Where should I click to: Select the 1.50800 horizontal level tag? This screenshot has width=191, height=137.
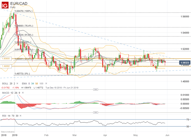click(x=6, y=59)
